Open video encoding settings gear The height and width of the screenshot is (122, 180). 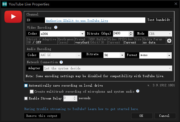coord(169,41)
